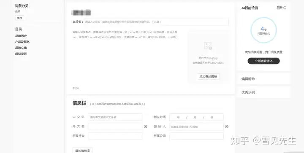Select 品牌文化 in the 目录 list
304x153 pixels.
click(21, 48)
